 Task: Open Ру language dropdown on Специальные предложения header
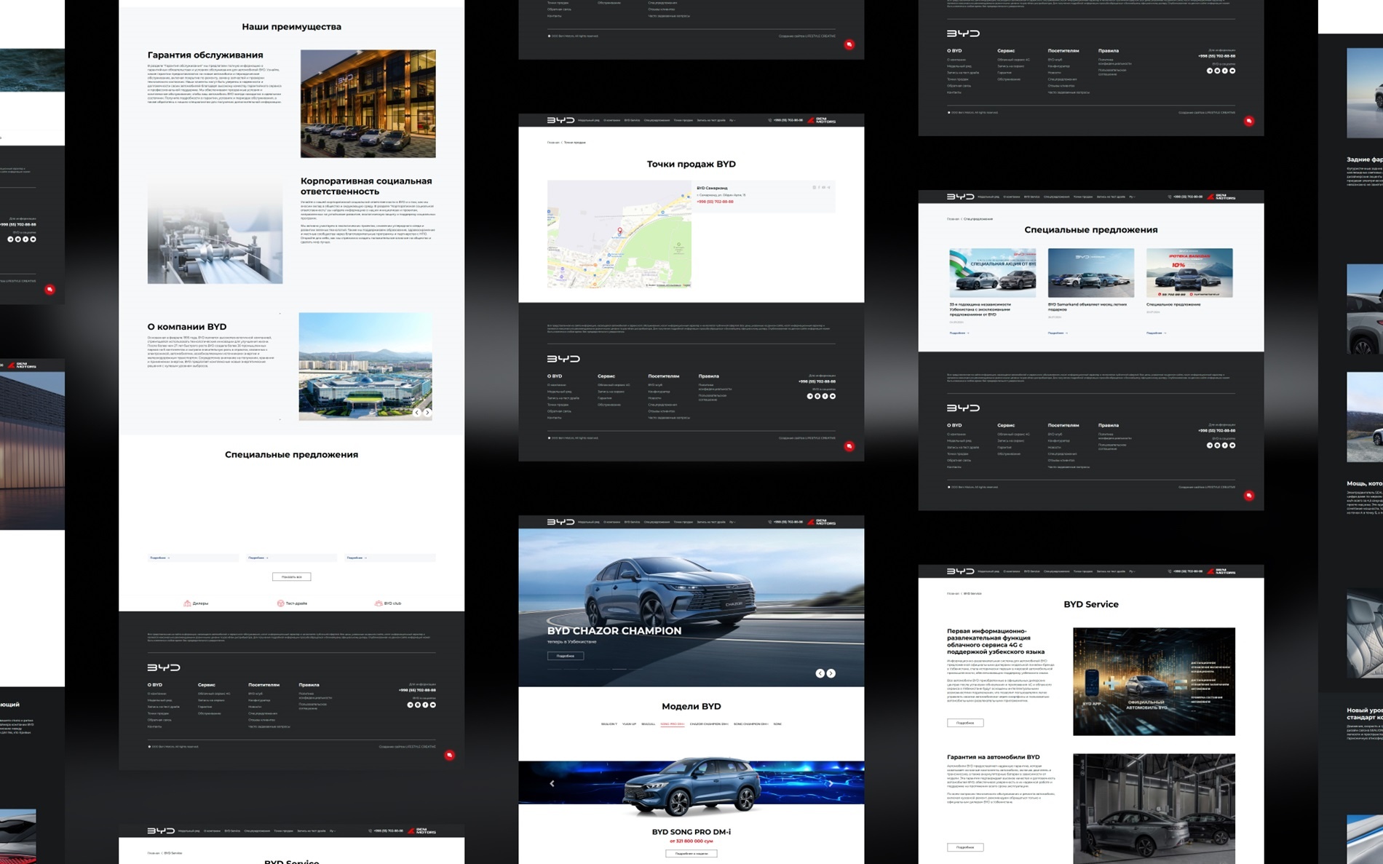[x=1131, y=197]
